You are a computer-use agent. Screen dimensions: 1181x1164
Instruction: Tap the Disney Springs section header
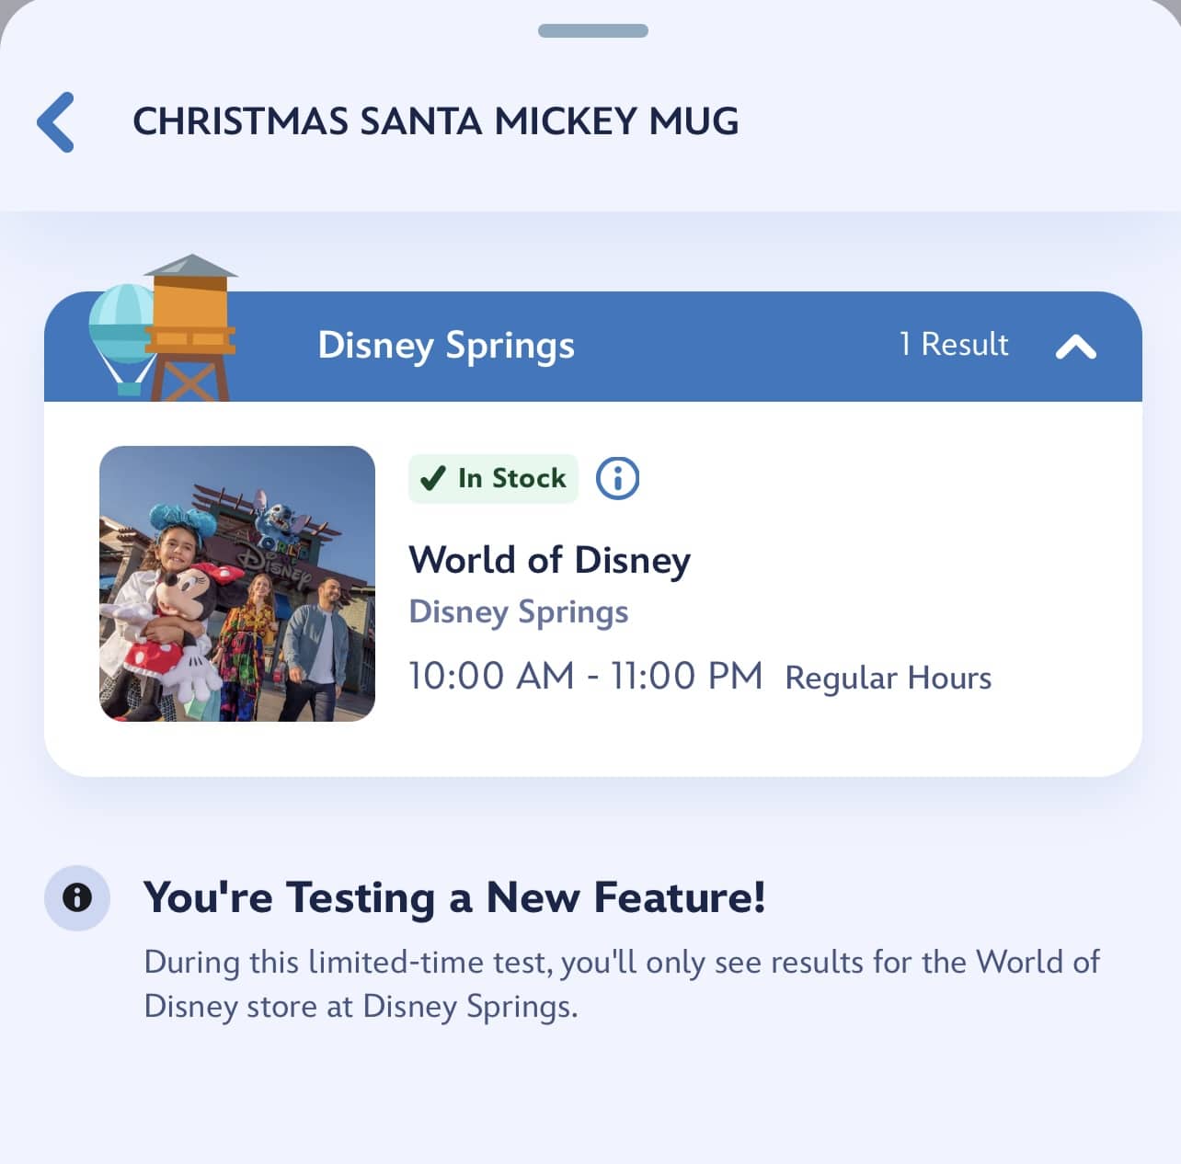[593, 347]
